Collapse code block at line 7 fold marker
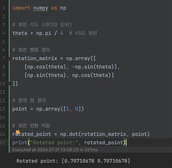 [x=10, y=59]
